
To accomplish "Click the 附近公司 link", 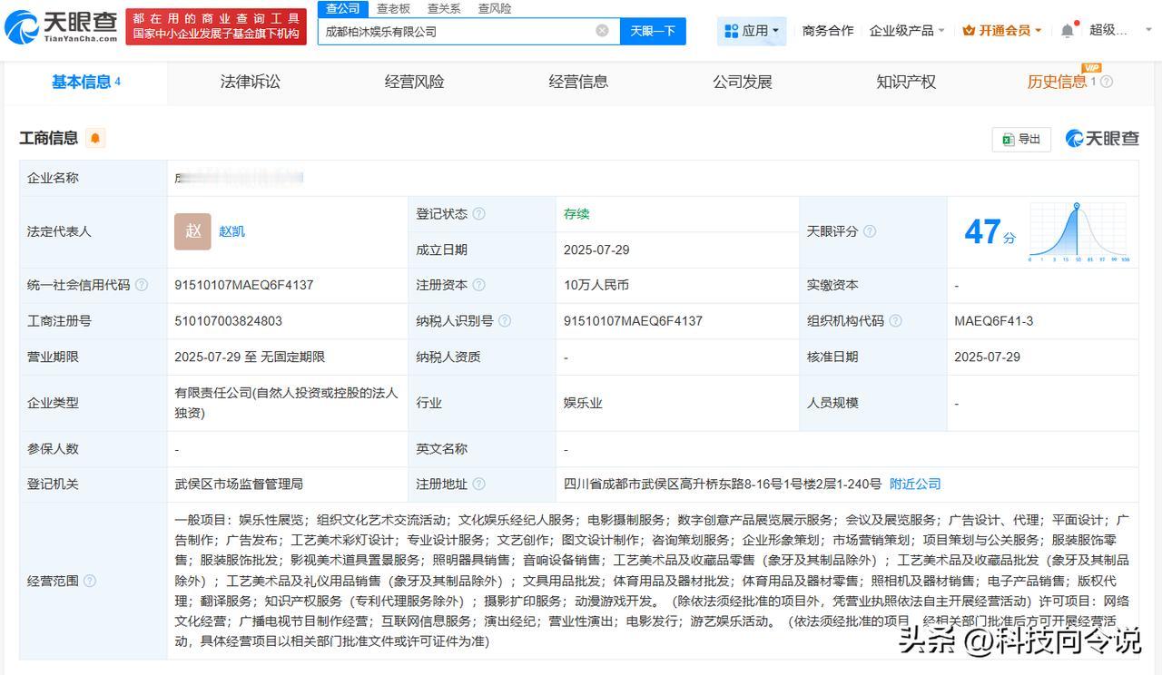I will [x=915, y=484].
